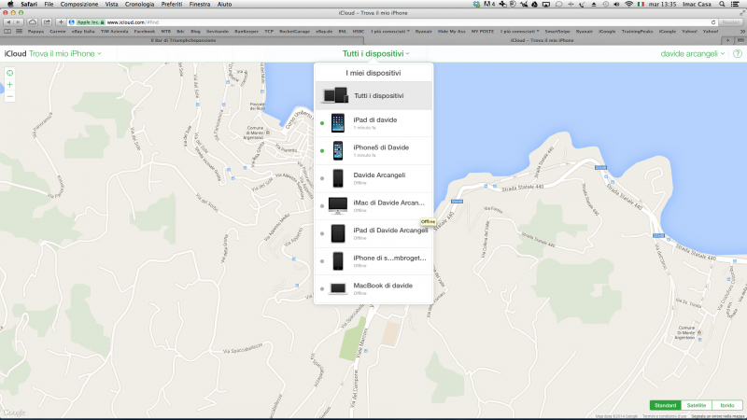747x420 pixels.
Task: Open the Aiuto menu
Action: pos(224,5)
